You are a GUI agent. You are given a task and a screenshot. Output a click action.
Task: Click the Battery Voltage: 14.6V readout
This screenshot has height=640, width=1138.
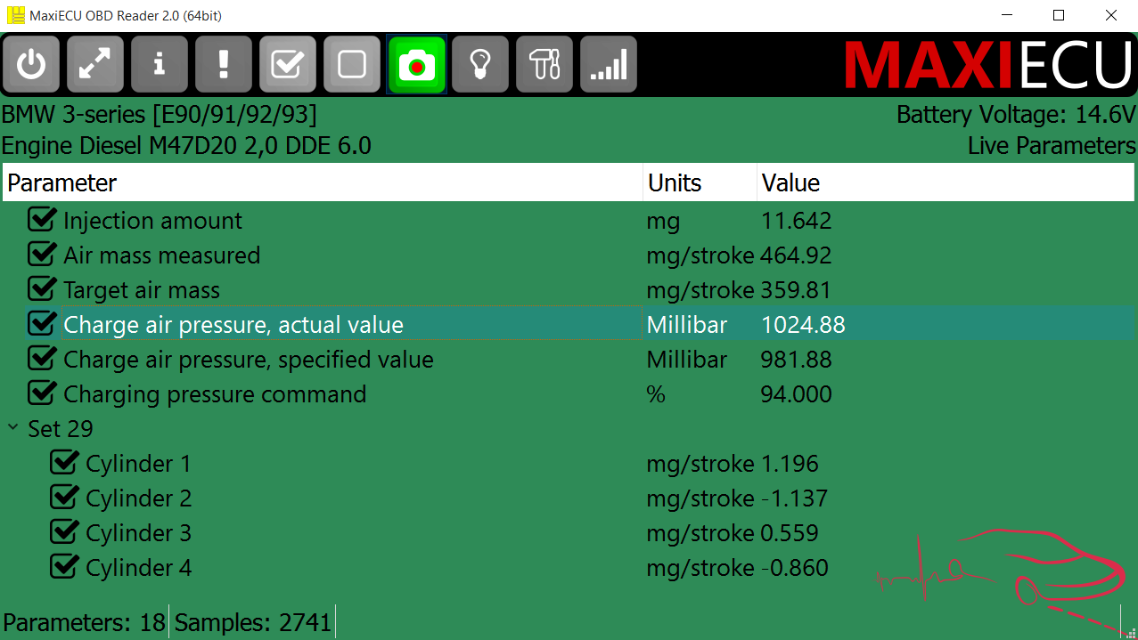coord(1016,115)
